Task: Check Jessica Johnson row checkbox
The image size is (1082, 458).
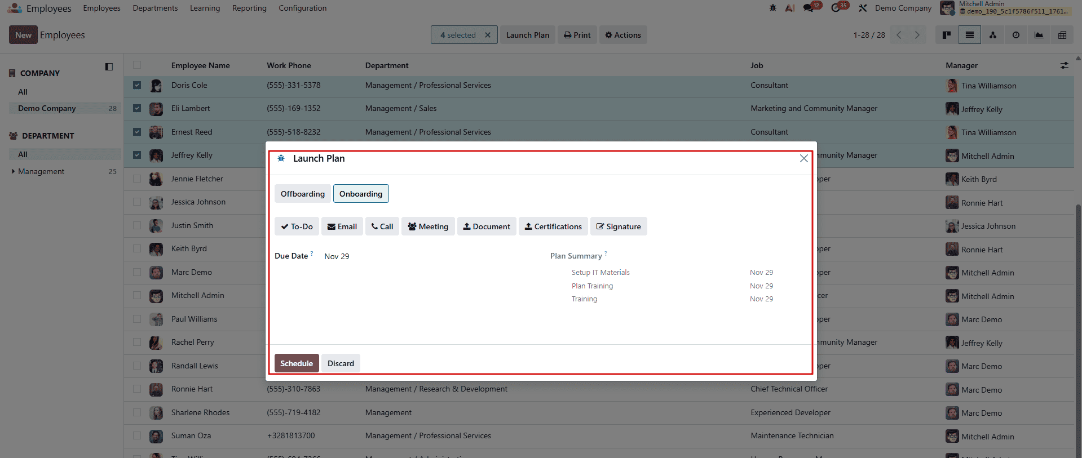Action: 137,202
